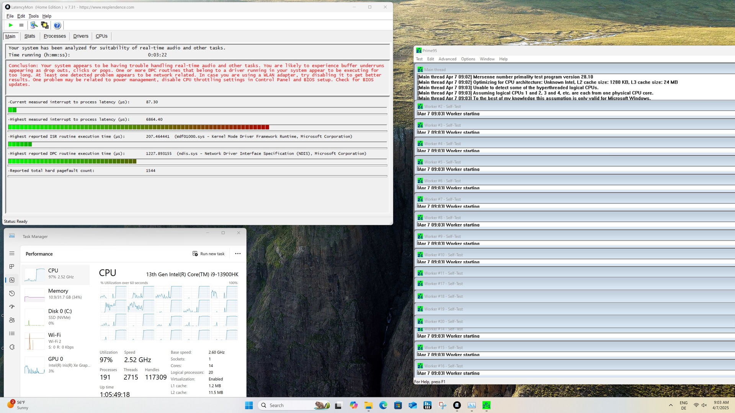Screen dimensions: 735x413
Task: Click Prime95 icon in the taskbar
Action: pyautogui.click(x=486, y=405)
